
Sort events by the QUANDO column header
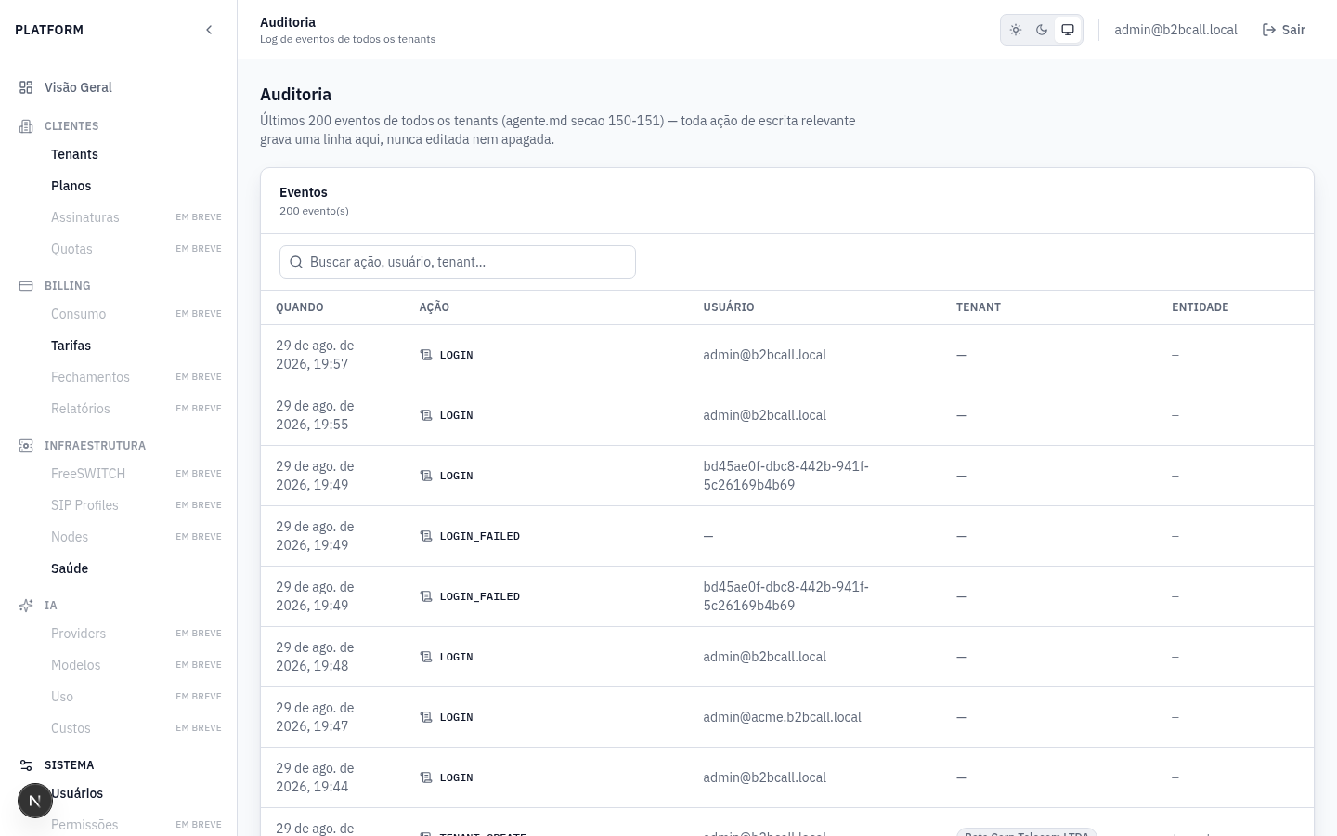coord(300,307)
